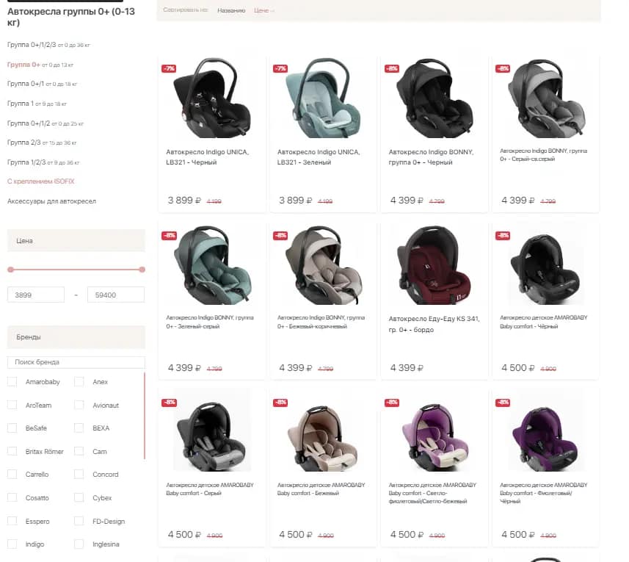
Task: Enable the Indigo brand filter checkbox
Action: pos(12,544)
